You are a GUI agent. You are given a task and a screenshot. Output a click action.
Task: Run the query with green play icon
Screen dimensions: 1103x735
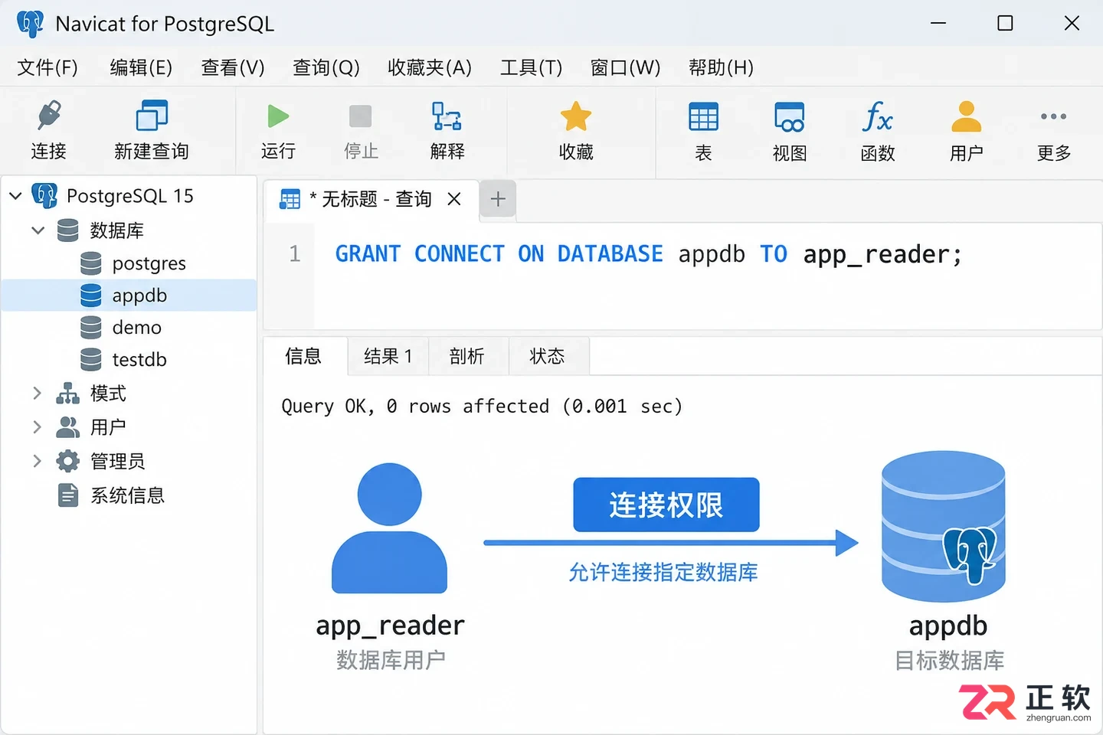coord(278,116)
